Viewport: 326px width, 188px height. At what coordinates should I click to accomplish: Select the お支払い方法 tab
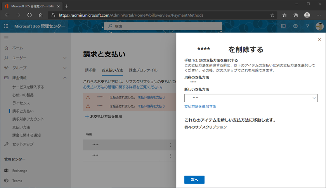tap(112, 70)
